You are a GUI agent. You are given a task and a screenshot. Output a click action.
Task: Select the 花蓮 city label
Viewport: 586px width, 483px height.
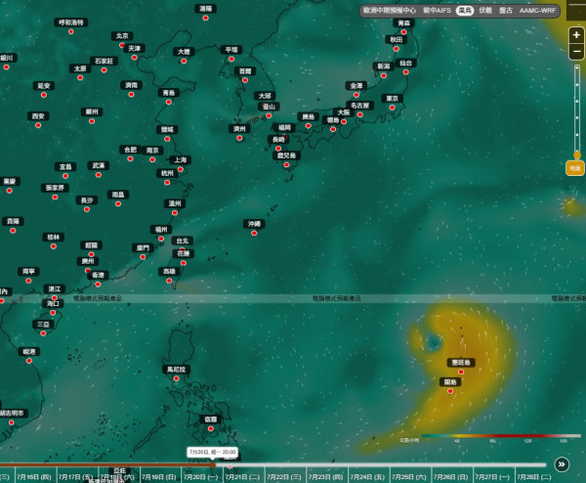(x=184, y=253)
